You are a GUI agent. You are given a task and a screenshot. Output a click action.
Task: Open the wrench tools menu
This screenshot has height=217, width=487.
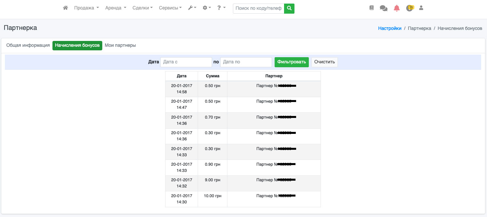(x=192, y=8)
